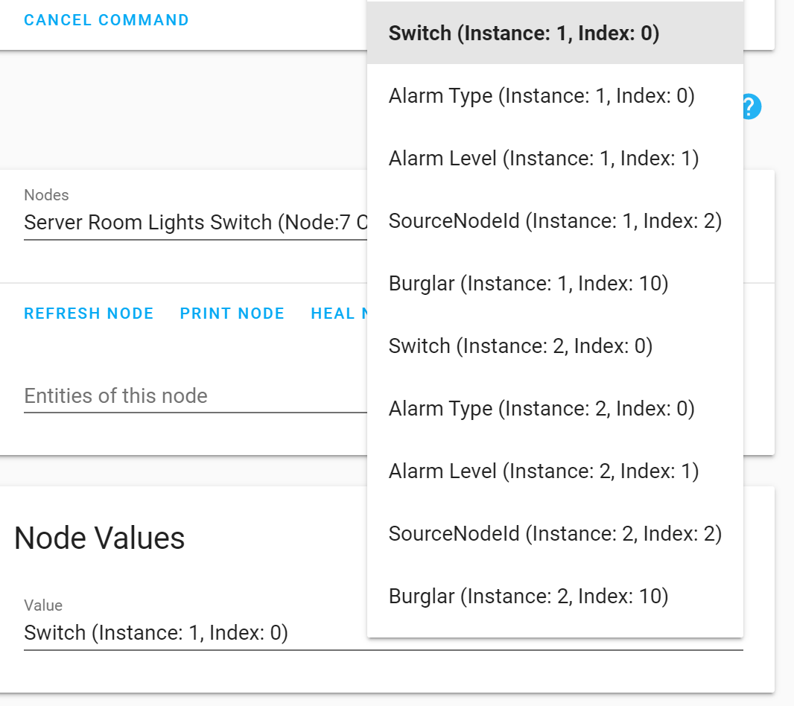The image size is (794, 706).
Task: Expand the Entities of this node dropdown
Action: 195,396
